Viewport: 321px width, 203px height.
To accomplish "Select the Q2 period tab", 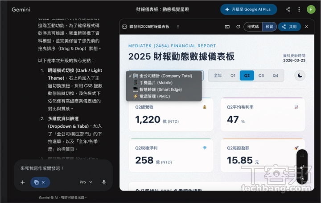I will click(247, 75).
